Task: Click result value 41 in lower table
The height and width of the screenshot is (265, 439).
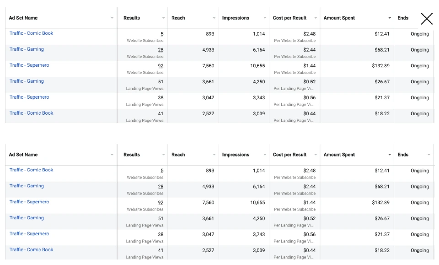Action: pos(161,250)
